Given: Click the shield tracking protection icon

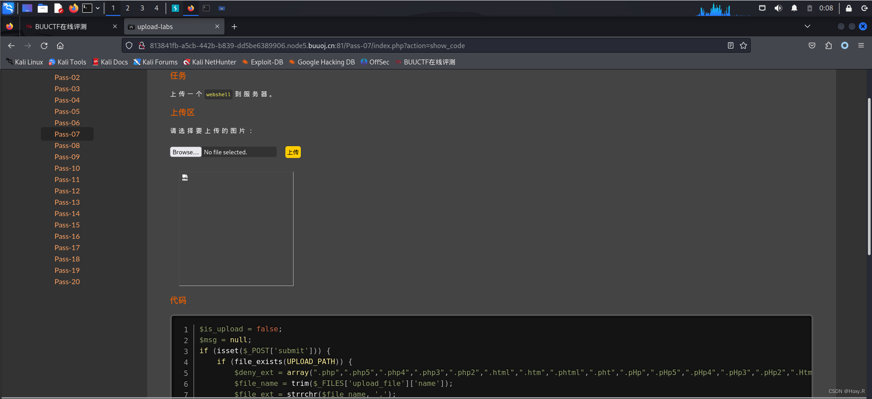Looking at the screenshot, I should pyautogui.click(x=129, y=45).
